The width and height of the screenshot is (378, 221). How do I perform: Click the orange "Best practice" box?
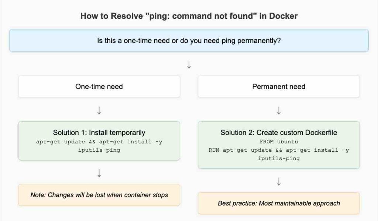279,203
